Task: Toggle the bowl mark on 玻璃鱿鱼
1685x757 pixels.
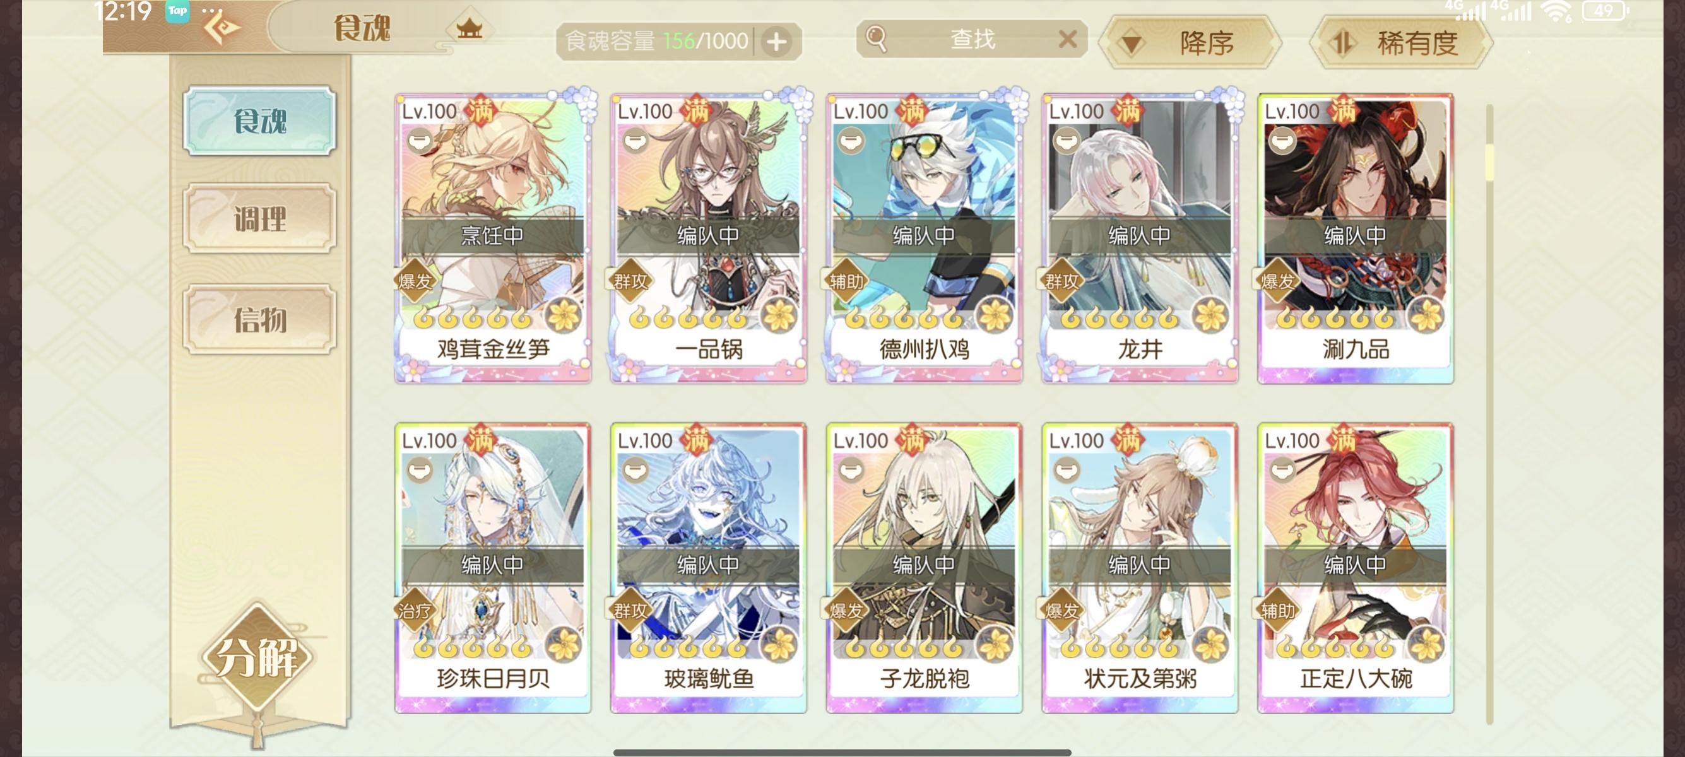Action: [x=635, y=469]
